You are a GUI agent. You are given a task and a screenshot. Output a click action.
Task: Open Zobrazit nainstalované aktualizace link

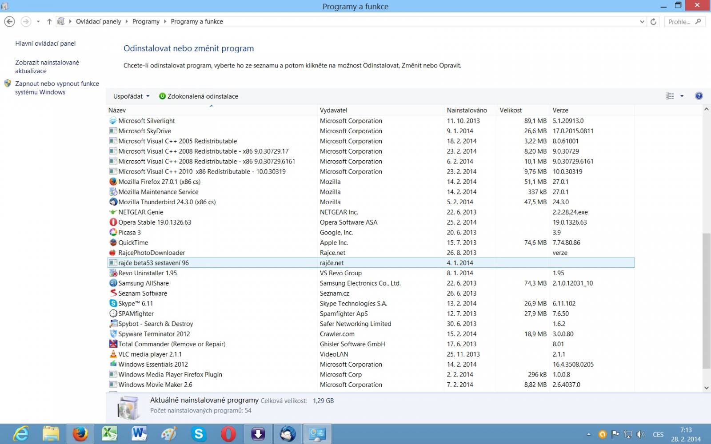[47, 67]
